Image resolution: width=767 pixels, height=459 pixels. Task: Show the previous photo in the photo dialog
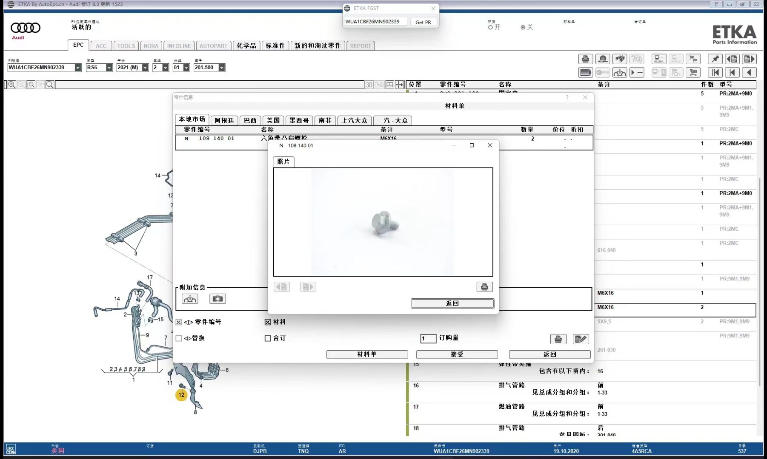282,287
